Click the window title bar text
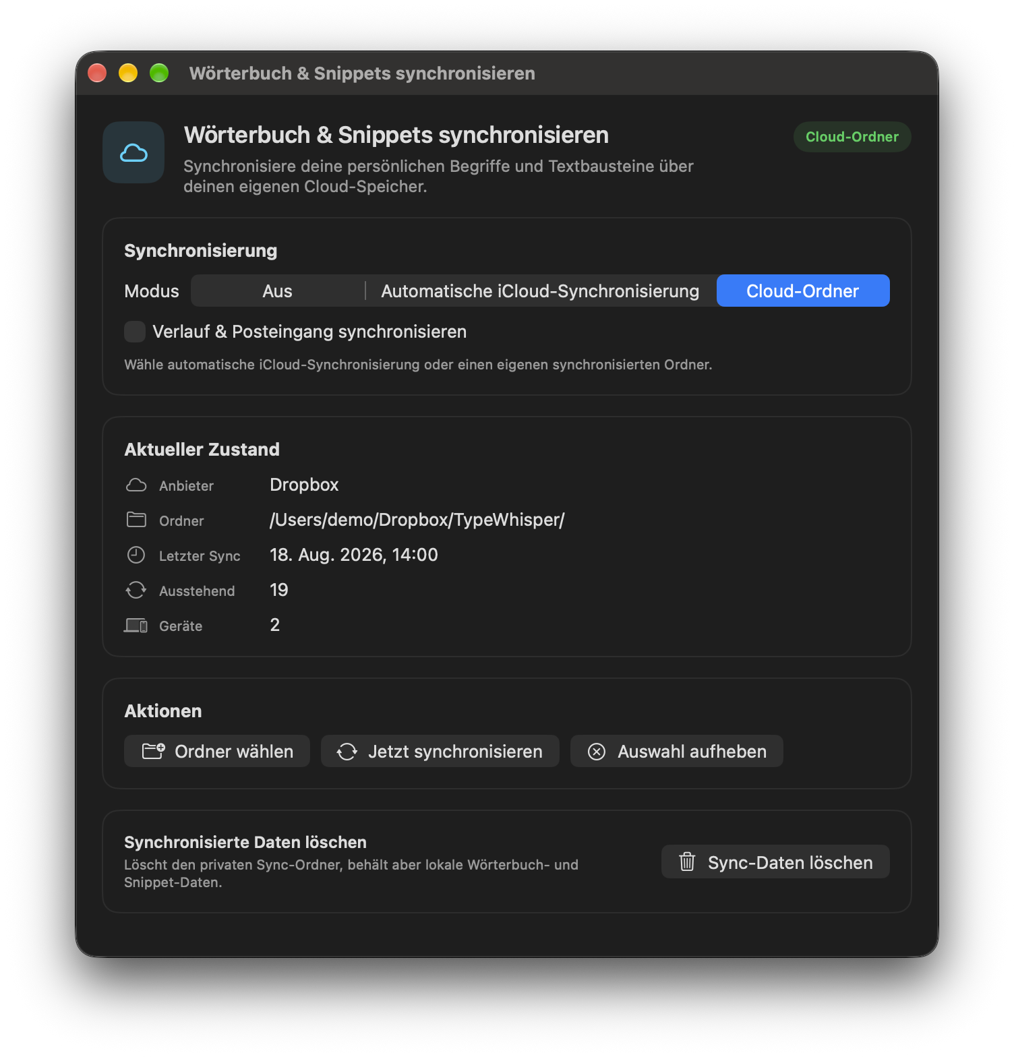The image size is (1014, 1057). click(362, 73)
